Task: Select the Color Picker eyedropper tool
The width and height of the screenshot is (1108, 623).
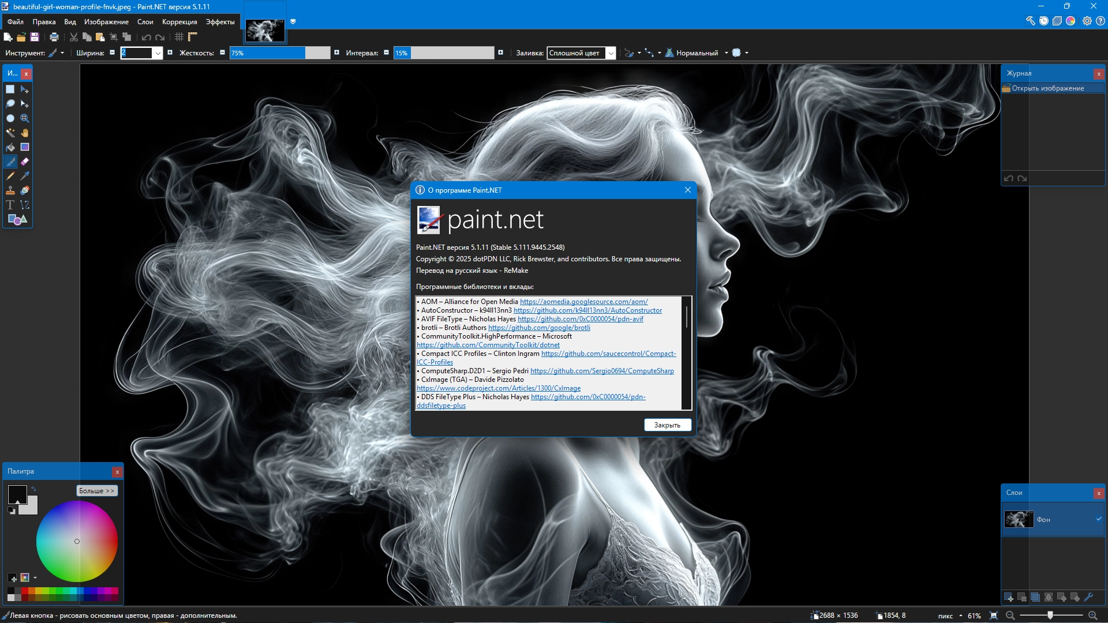Action: point(25,176)
